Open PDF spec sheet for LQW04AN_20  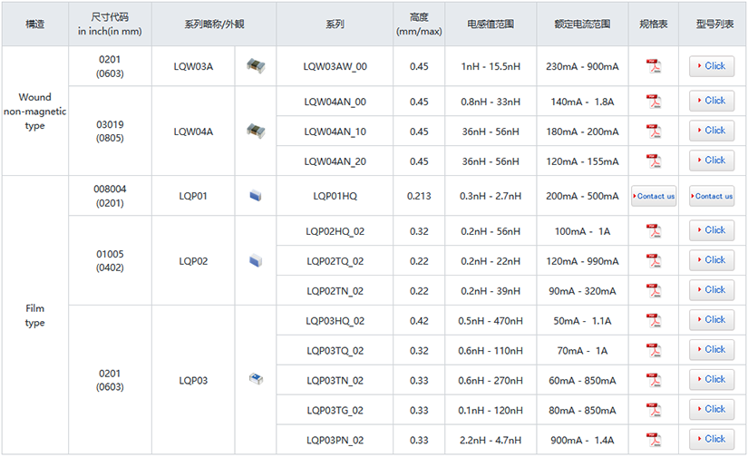pyautogui.click(x=653, y=161)
